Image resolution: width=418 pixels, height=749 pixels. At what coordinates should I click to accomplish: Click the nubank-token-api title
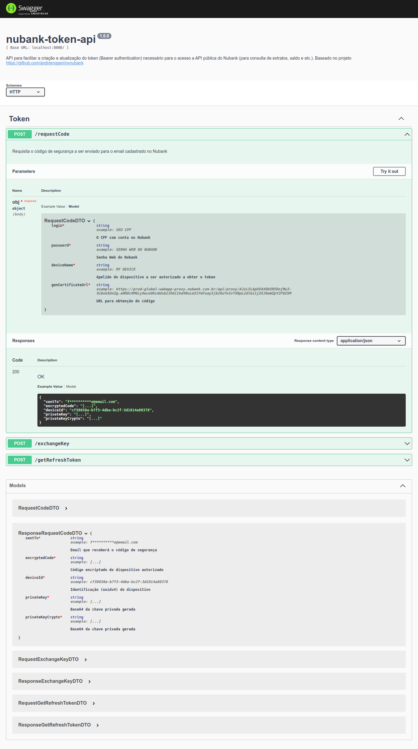(51, 39)
